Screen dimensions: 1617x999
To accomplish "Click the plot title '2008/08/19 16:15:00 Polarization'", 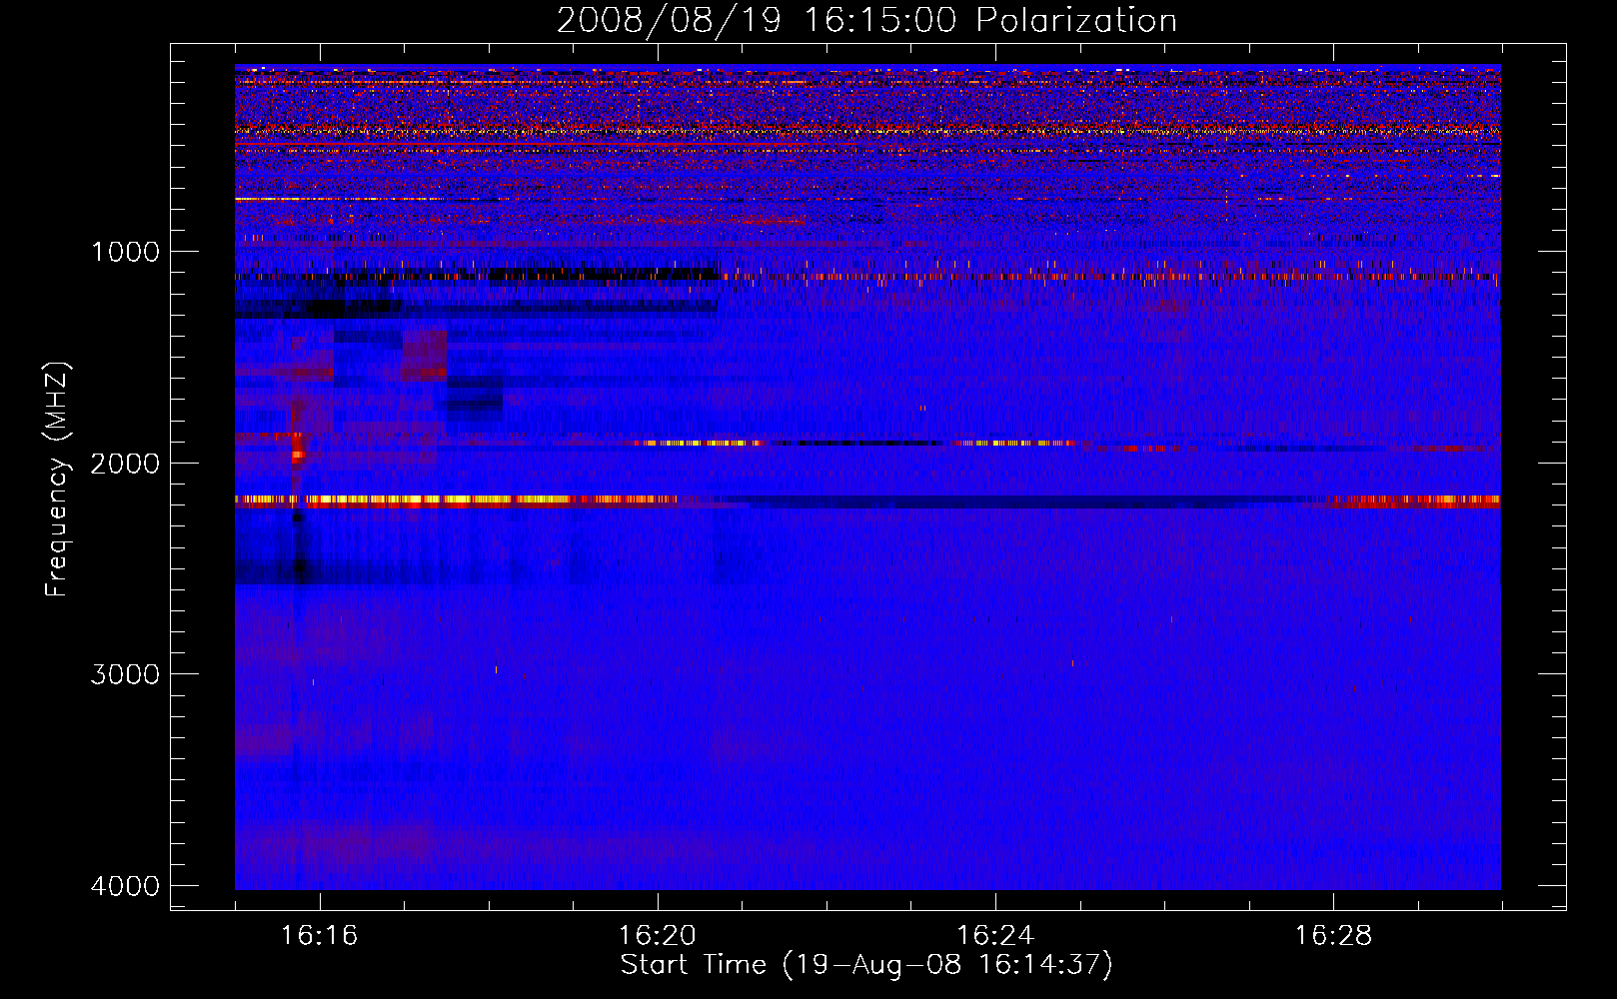I will tap(866, 21).
